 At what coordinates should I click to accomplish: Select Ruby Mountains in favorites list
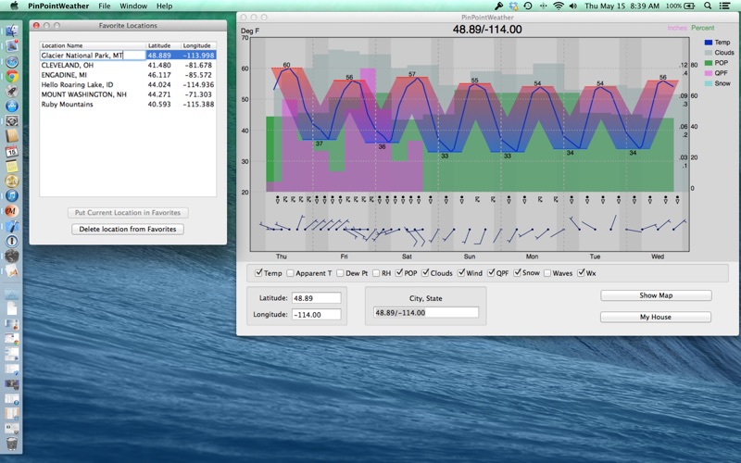pyautogui.click(x=128, y=105)
